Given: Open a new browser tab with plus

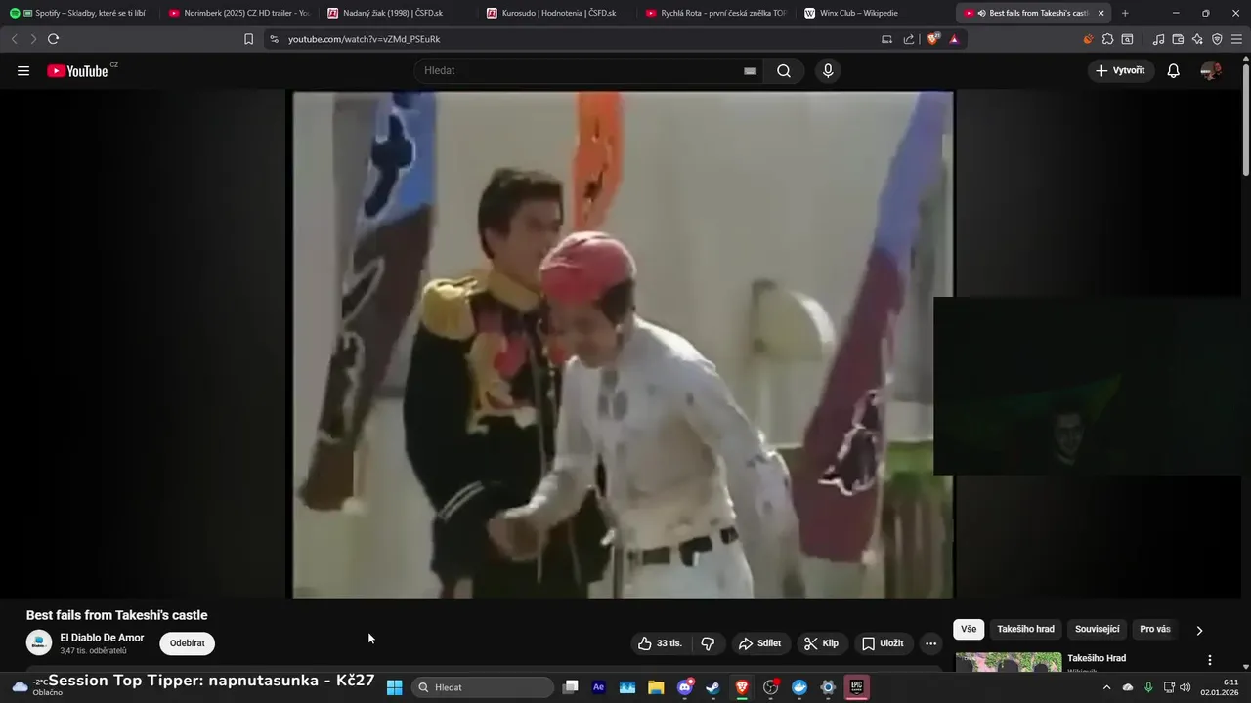Looking at the screenshot, I should [x=1125, y=13].
